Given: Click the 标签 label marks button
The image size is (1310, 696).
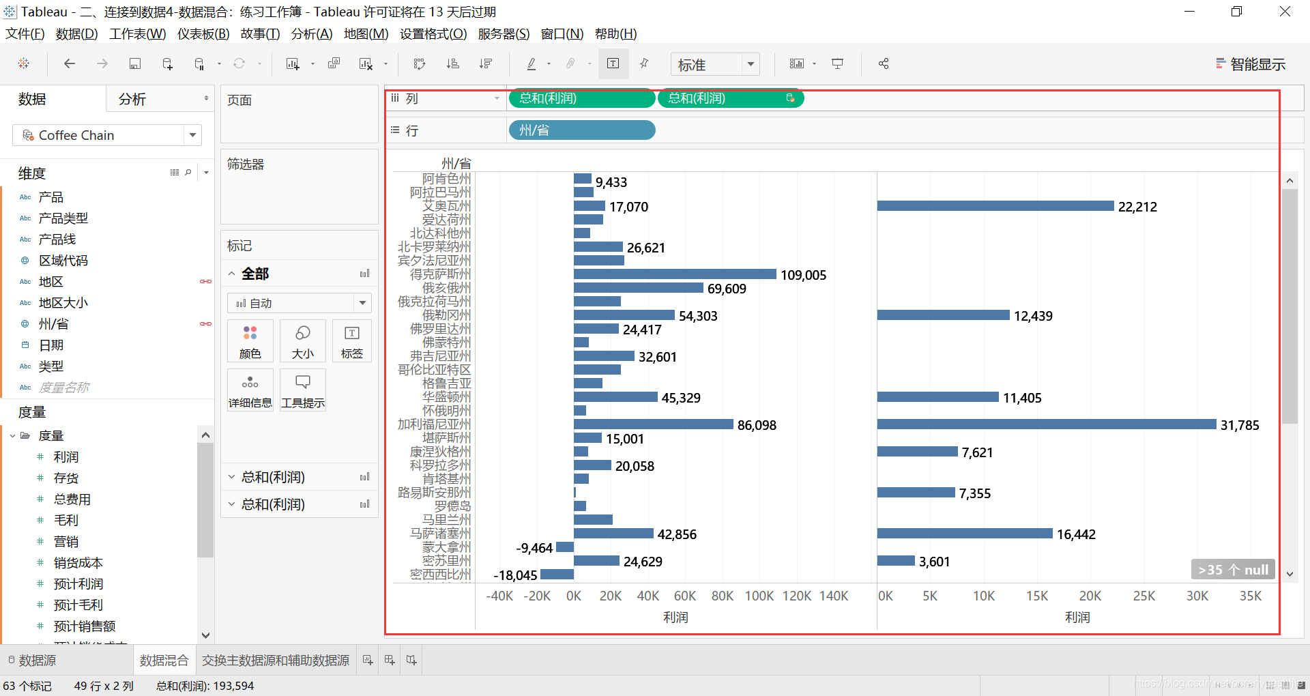Looking at the screenshot, I should (x=352, y=341).
